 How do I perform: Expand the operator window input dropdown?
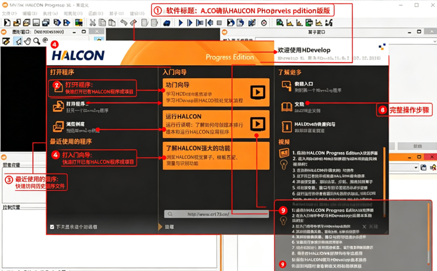(x=435, y=41)
